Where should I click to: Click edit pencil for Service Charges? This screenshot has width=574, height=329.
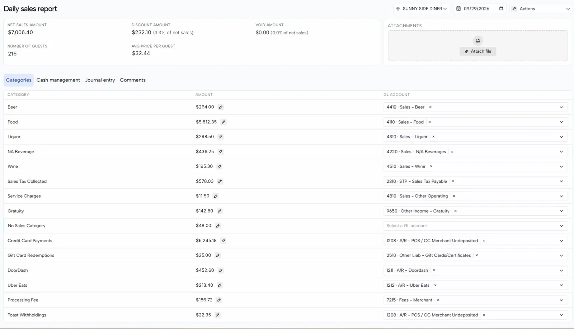point(216,196)
